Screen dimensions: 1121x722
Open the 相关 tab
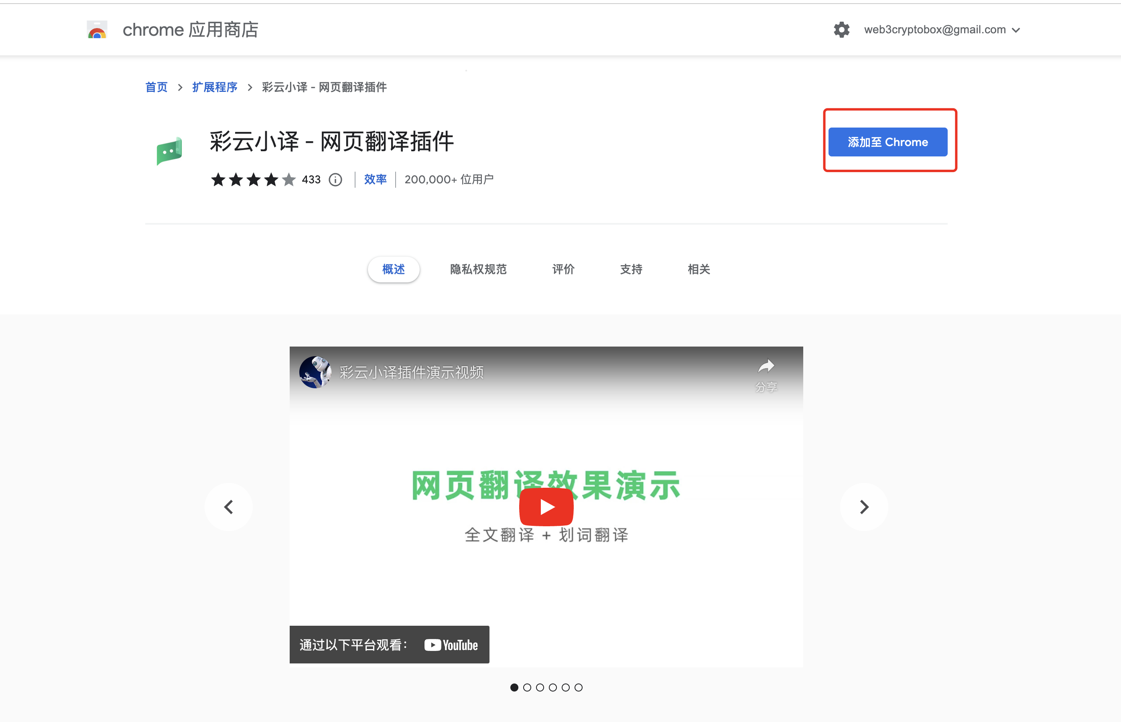click(699, 269)
